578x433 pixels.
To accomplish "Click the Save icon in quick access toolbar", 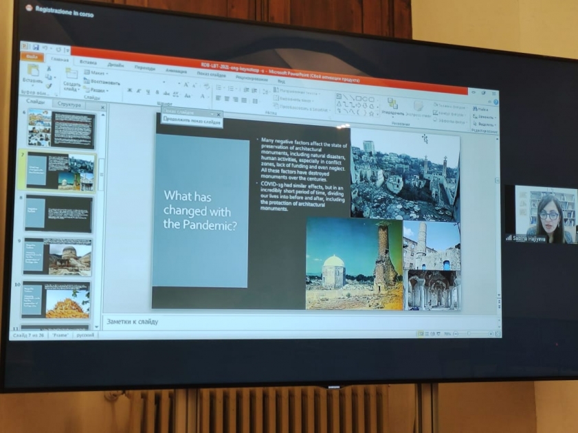I will click(x=36, y=47).
